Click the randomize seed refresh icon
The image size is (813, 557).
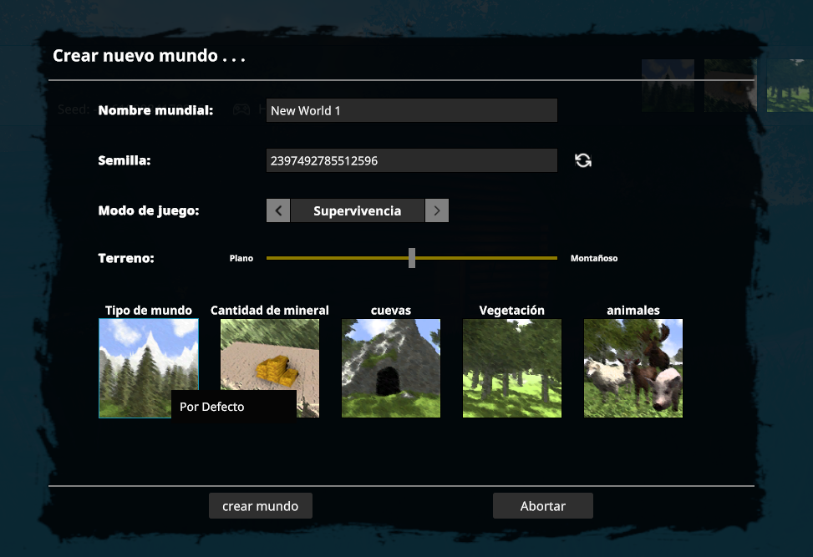tap(583, 160)
